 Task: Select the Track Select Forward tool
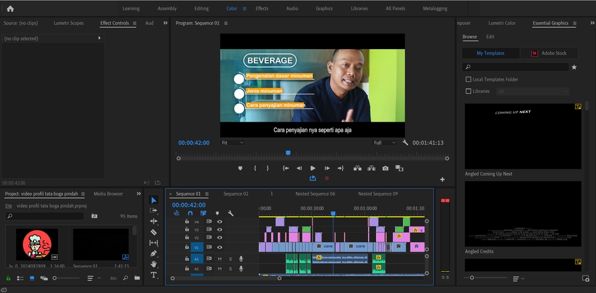click(x=154, y=211)
